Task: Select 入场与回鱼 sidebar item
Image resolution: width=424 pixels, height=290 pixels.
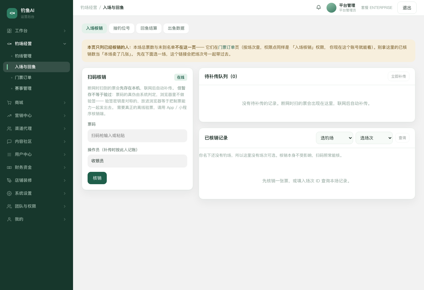Action: [37, 67]
